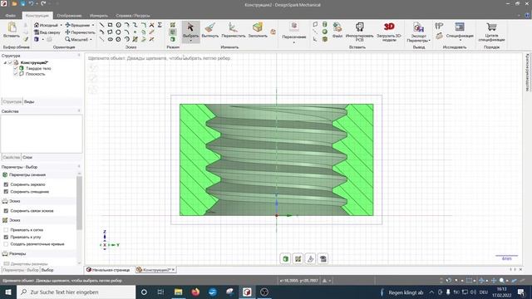Open Начальная страница document tab
Screen dimensions: 532x299
coord(109,270)
